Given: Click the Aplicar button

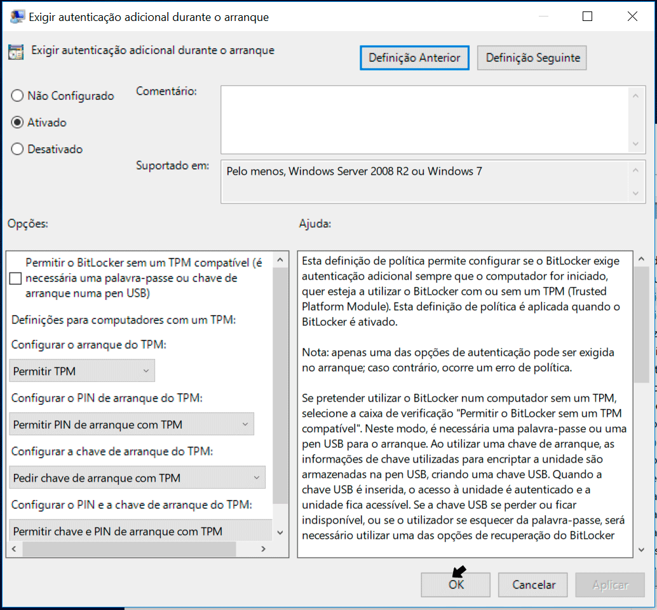Looking at the screenshot, I should pos(610,585).
